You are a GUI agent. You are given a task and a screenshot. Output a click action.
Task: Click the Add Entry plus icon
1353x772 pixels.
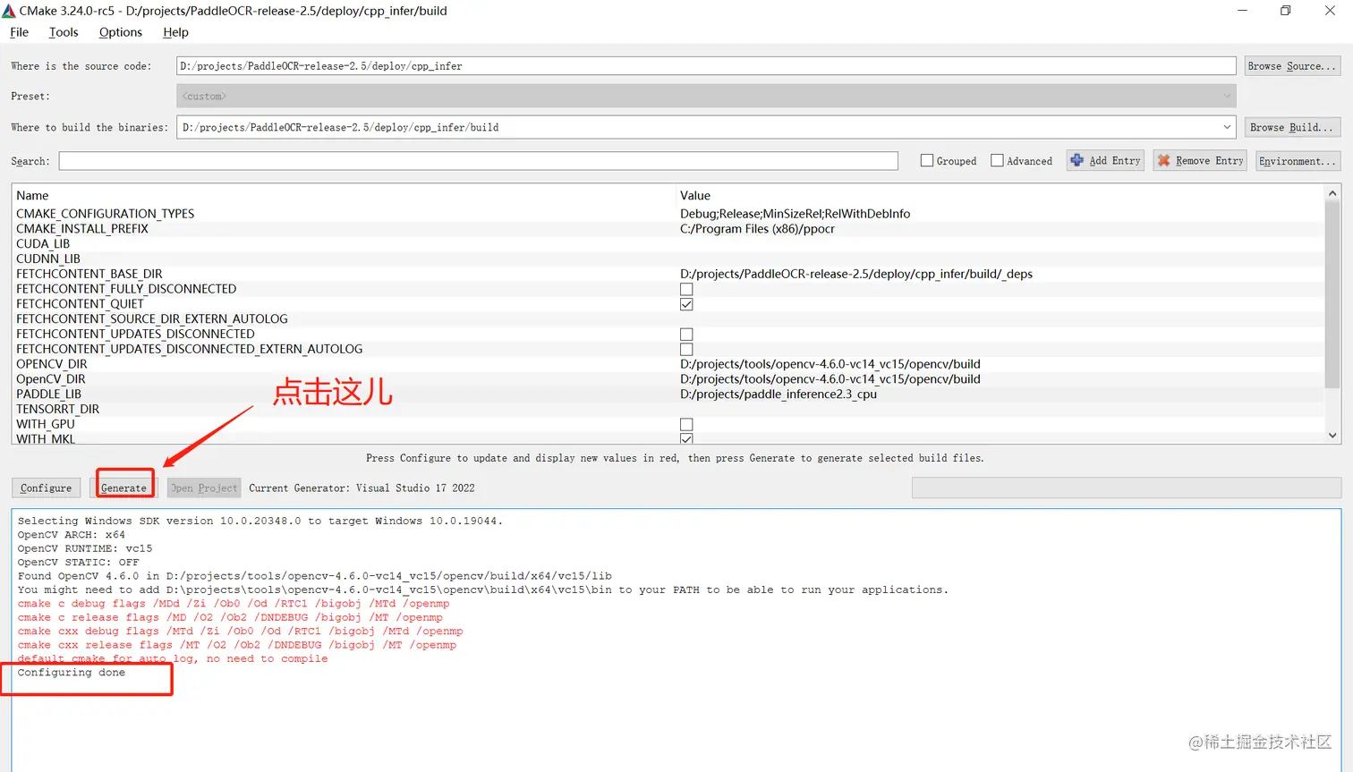click(1077, 160)
